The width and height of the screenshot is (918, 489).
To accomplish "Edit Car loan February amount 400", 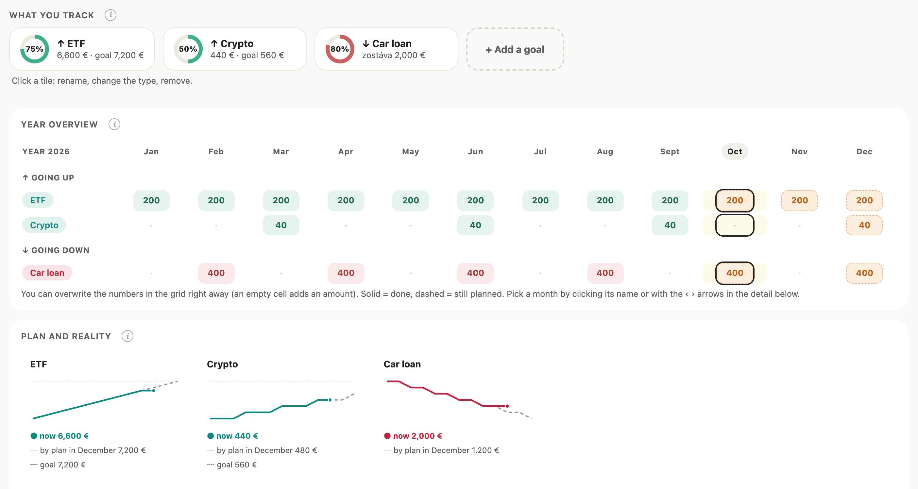I will click(216, 273).
